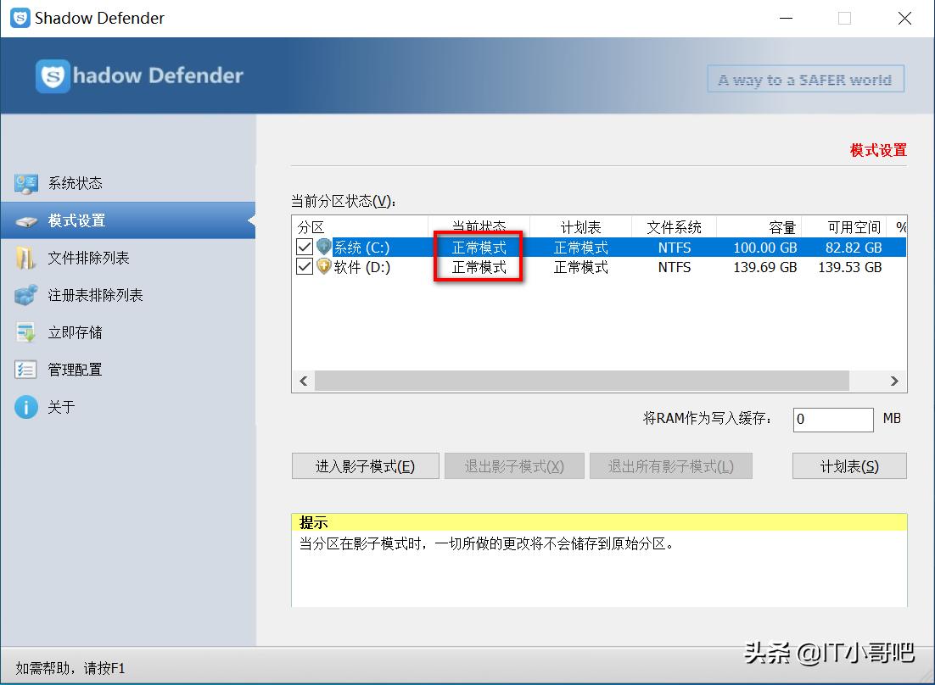The width and height of the screenshot is (935, 685).
Task: Click the 文件系统 column header
Action: (674, 226)
